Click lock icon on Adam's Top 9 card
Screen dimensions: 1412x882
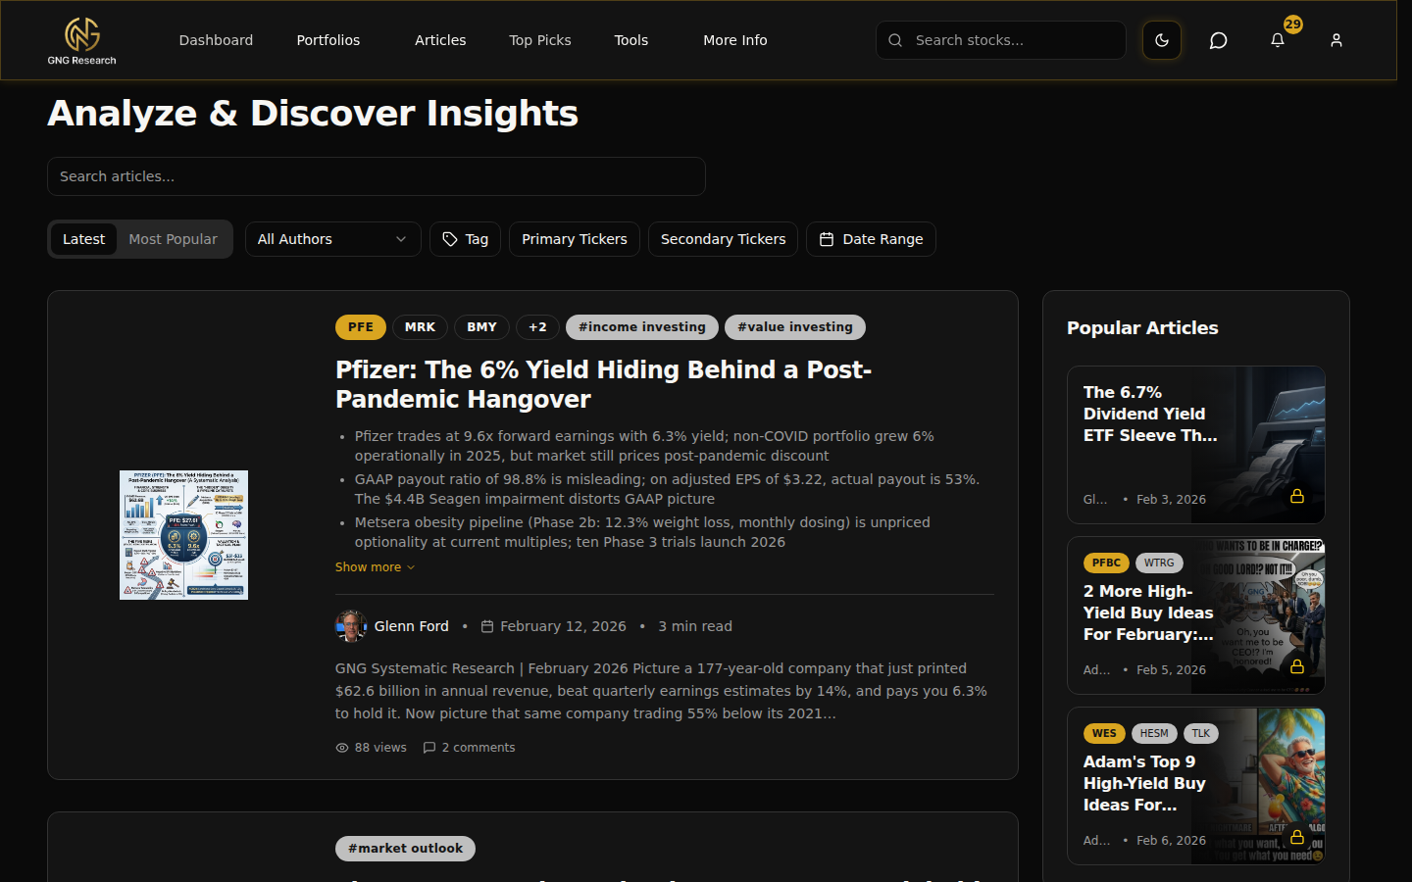(1297, 837)
